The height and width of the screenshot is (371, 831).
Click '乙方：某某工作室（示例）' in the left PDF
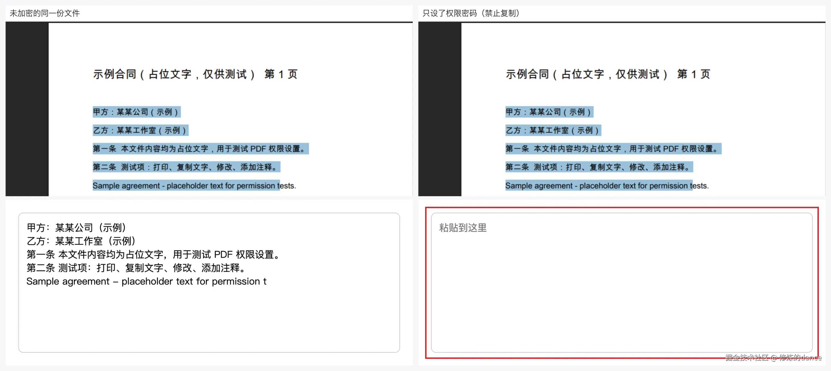pyautogui.click(x=140, y=130)
